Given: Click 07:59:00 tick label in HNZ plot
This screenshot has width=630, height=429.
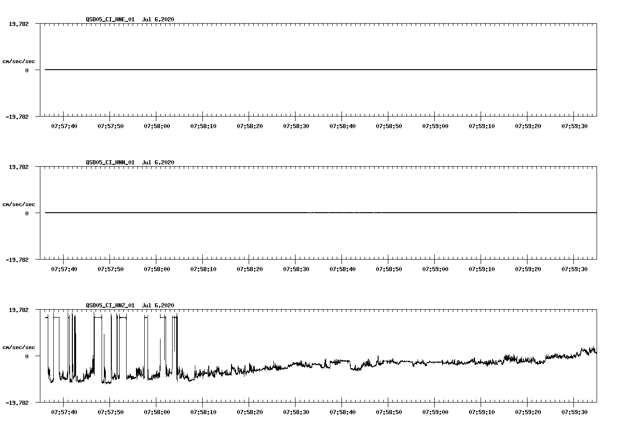Looking at the screenshot, I should [435, 412].
